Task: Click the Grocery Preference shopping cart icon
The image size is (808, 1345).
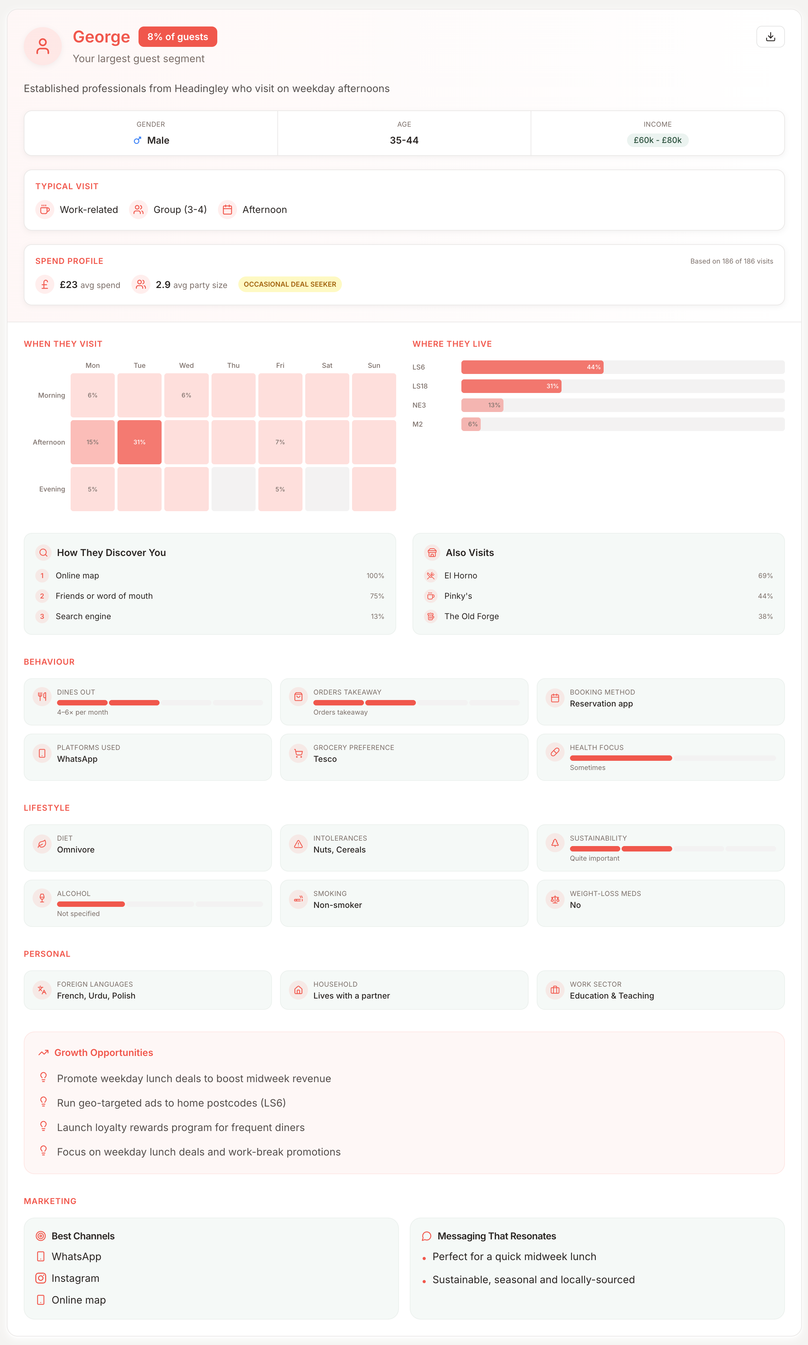Action: [298, 753]
